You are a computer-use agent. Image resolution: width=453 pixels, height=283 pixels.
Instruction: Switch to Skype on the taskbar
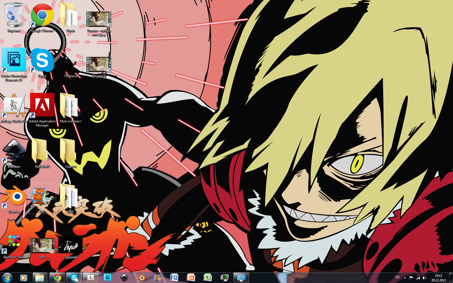coord(74,278)
